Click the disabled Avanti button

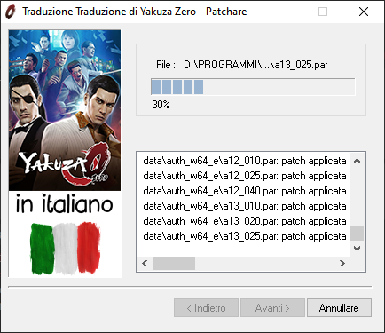272,308
